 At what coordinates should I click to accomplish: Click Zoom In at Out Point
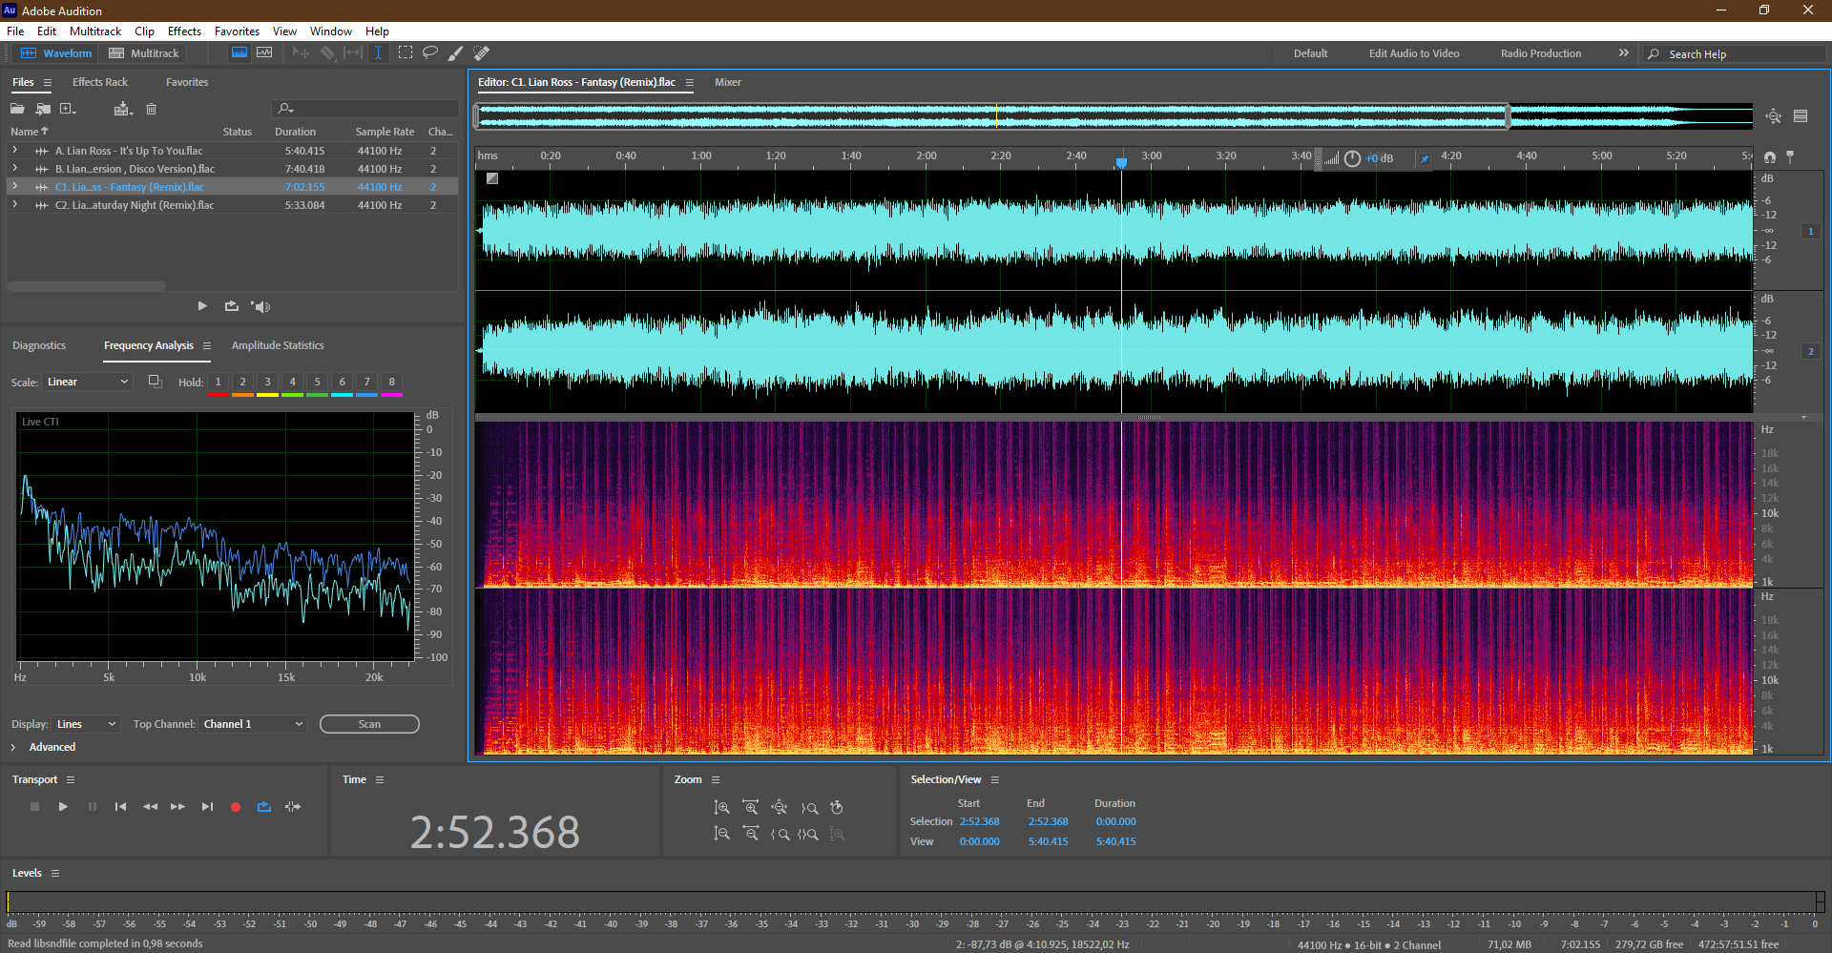tap(780, 834)
